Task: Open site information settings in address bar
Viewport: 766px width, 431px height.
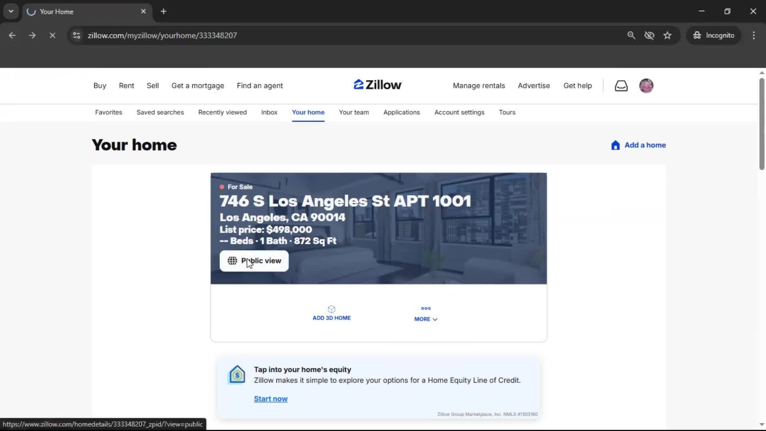Action: [x=77, y=35]
